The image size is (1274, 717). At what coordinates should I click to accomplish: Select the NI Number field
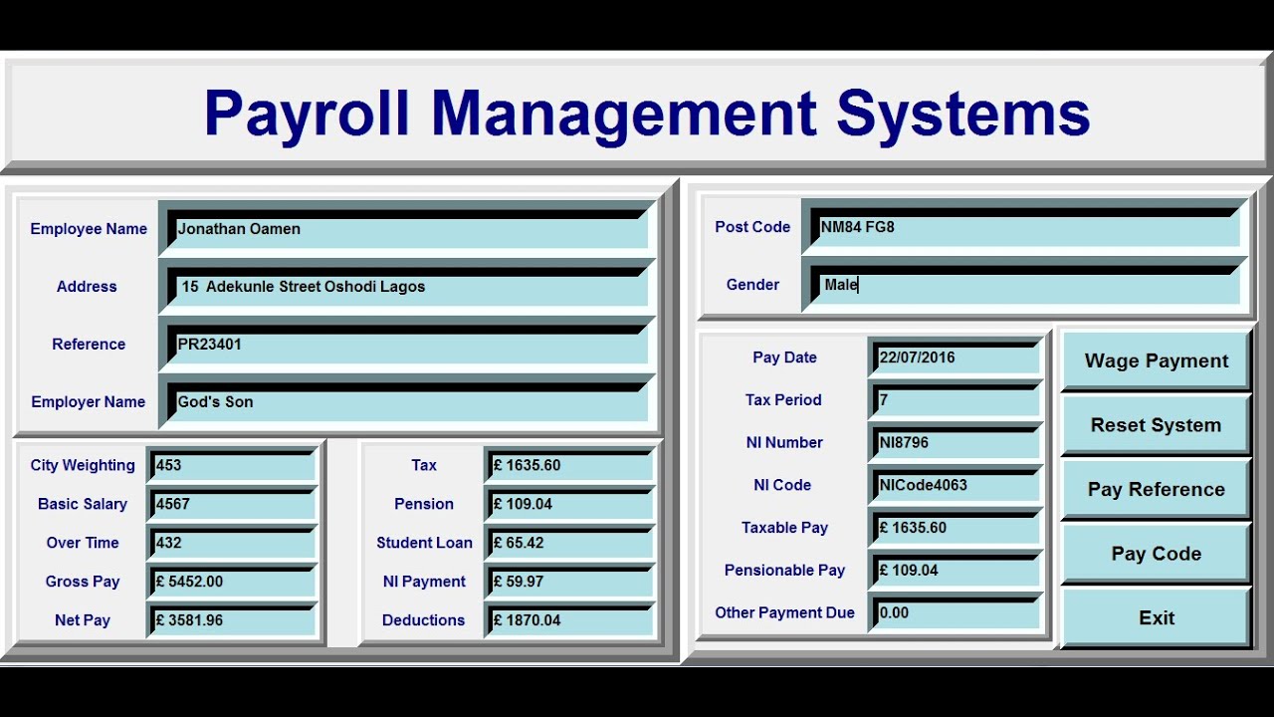(955, 442)
